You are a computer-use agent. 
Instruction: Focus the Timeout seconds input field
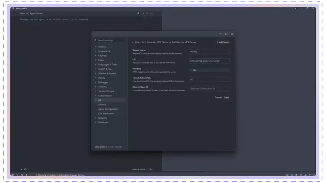pyautogui.click(x=209, y=79)
